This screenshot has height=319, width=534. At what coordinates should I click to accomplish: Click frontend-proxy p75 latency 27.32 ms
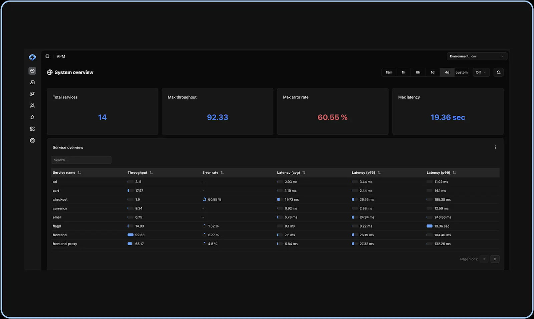click(367, 244)
